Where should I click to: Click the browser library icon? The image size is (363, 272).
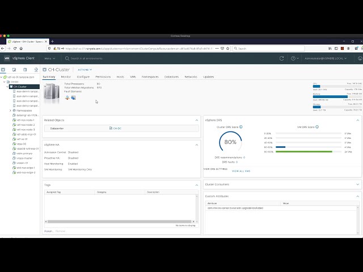[330, 49]
